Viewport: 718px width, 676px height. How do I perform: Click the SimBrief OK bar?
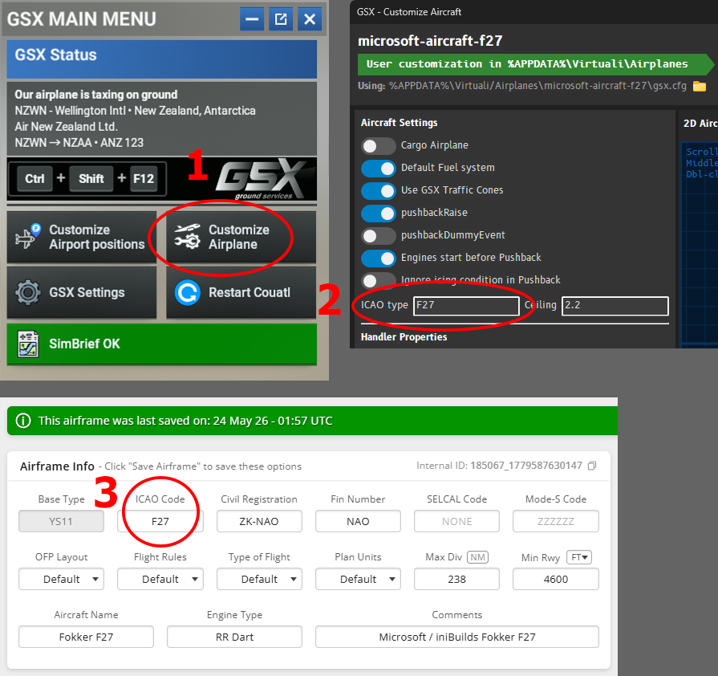coord(161,344)
